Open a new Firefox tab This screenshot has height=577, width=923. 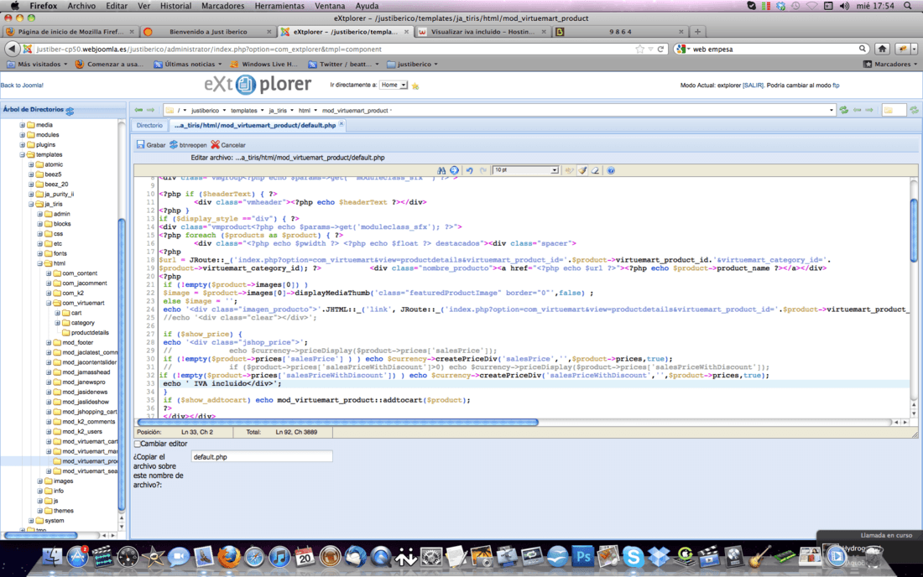coord(697,32)
